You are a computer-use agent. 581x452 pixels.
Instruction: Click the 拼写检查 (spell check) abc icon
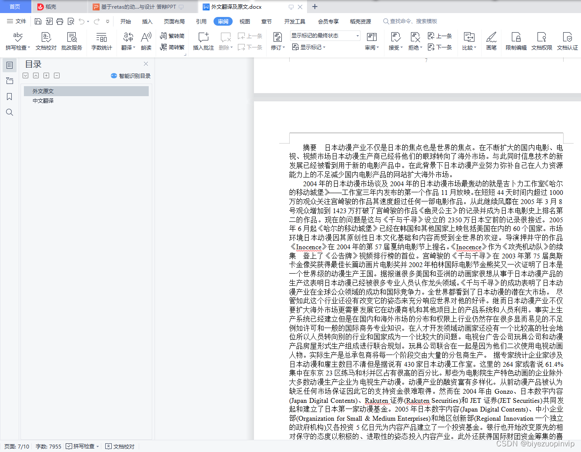tap(17, 37)
